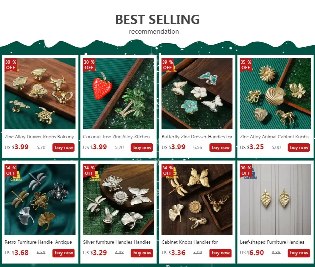Viewport: 315px width, 267px height.
Task: Buy now the Coconut Tree Zinc Alloy Kitchen
Action: 142,147
